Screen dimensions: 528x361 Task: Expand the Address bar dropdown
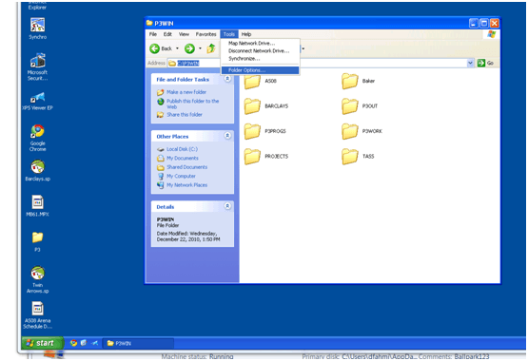pyautogui.click(x=470, y=64)
